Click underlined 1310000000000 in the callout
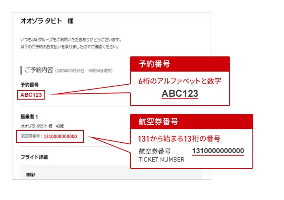The width and height of the screenshot is (284, 200). click(218, 151)
